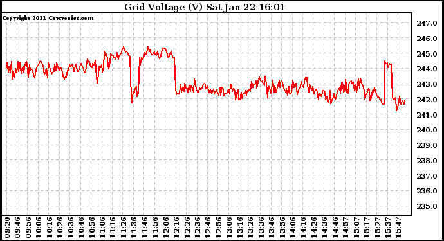Select the 12:46 time axis label
The height and width of the screenshot is (241, 444).
pyautogui.click(x=208, y=228)
